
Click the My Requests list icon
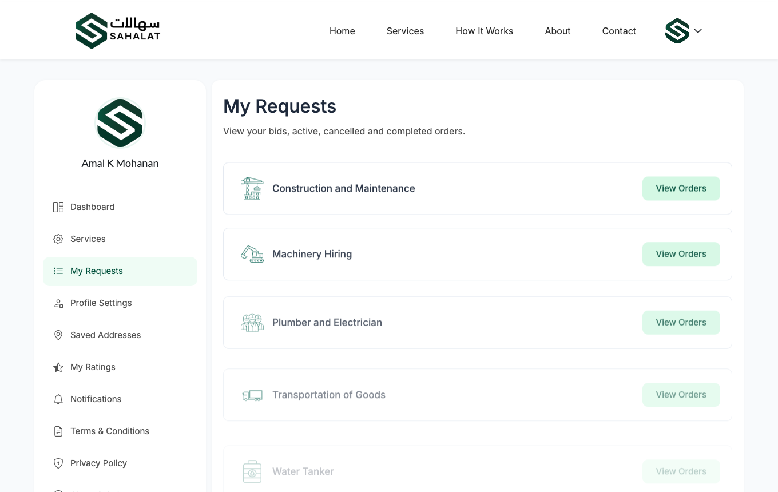click(x=58, y=271)
